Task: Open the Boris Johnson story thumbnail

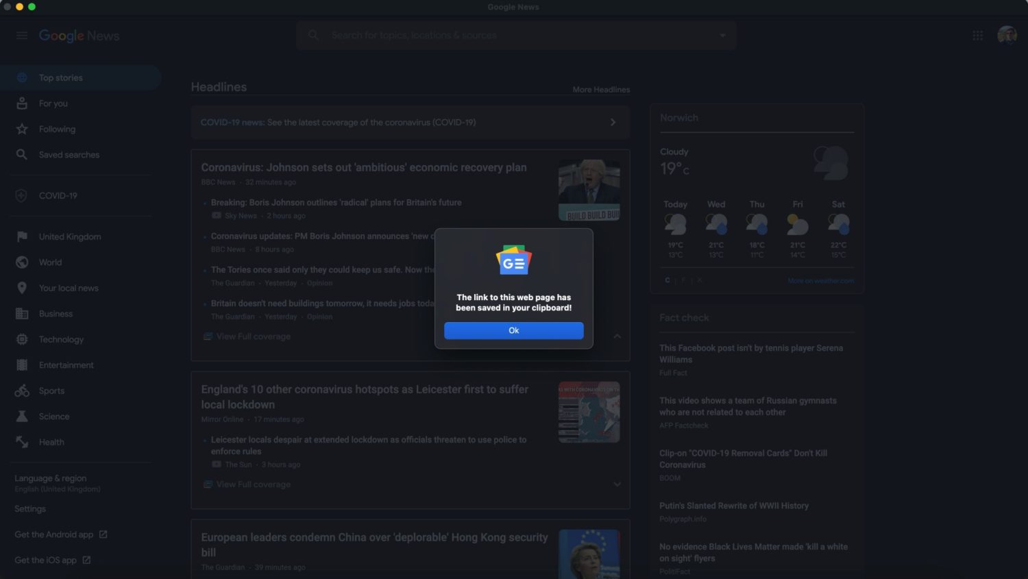Action: point(589,190)
